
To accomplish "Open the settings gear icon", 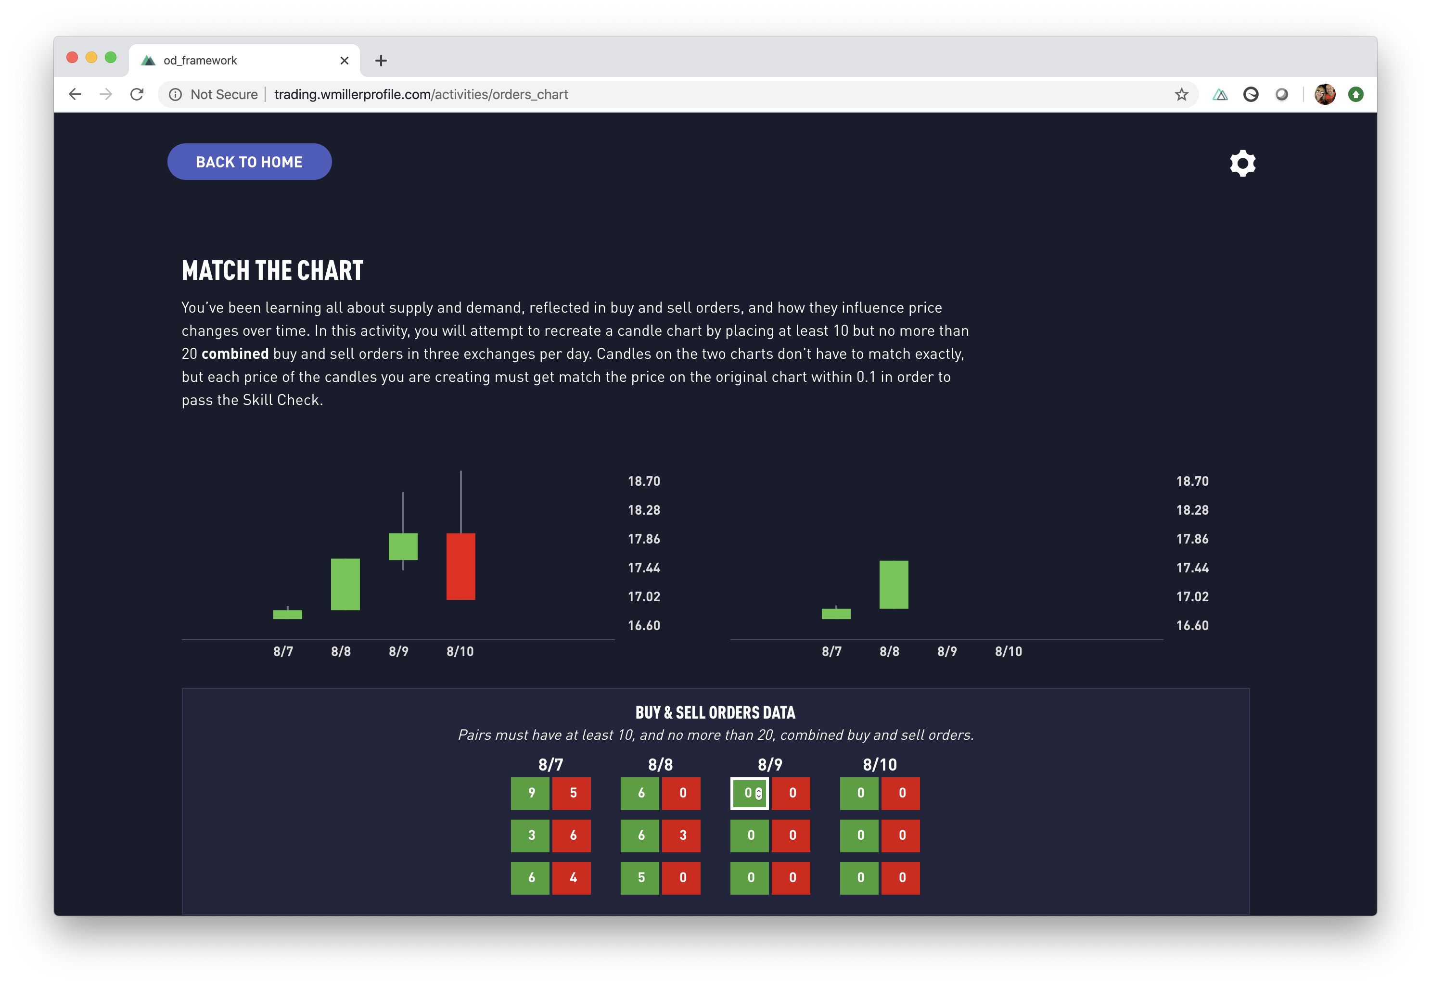I will (1242, 163).
